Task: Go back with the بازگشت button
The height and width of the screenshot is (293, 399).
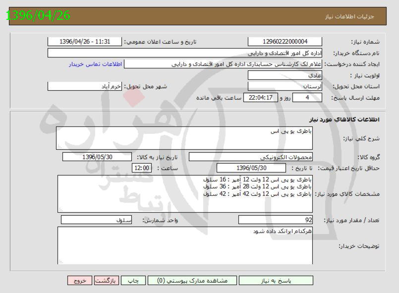Action: click(106, 280)
